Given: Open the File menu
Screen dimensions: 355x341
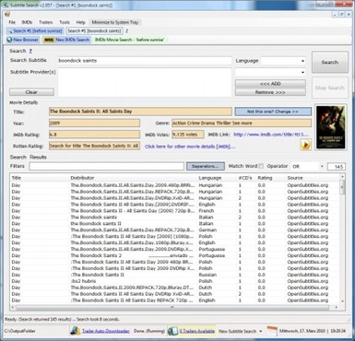Looking at the screenshot, I should pos(12,22).
